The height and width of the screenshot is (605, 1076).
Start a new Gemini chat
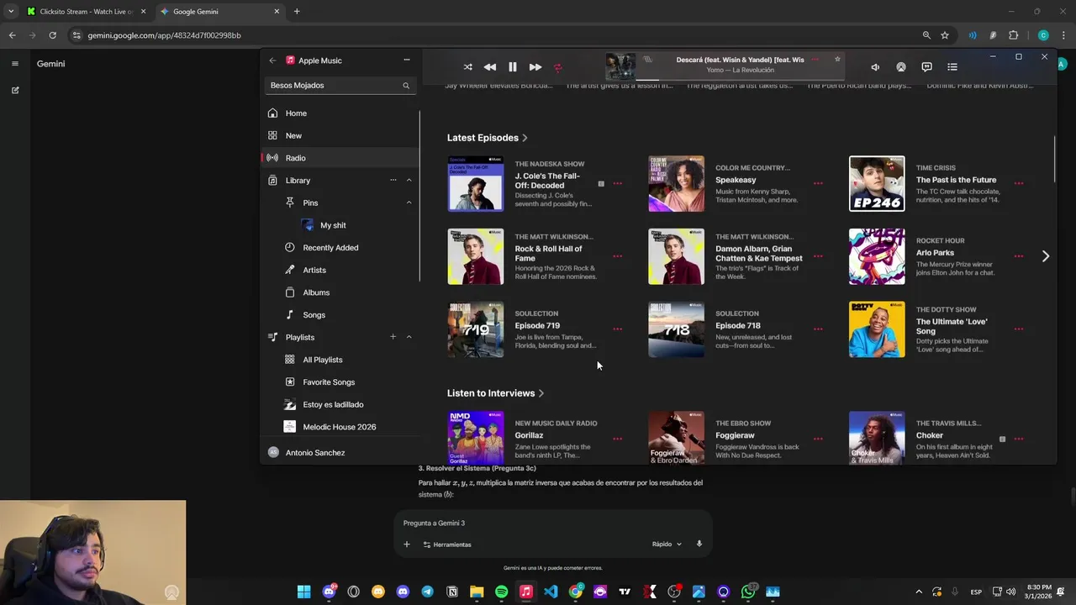15,90
